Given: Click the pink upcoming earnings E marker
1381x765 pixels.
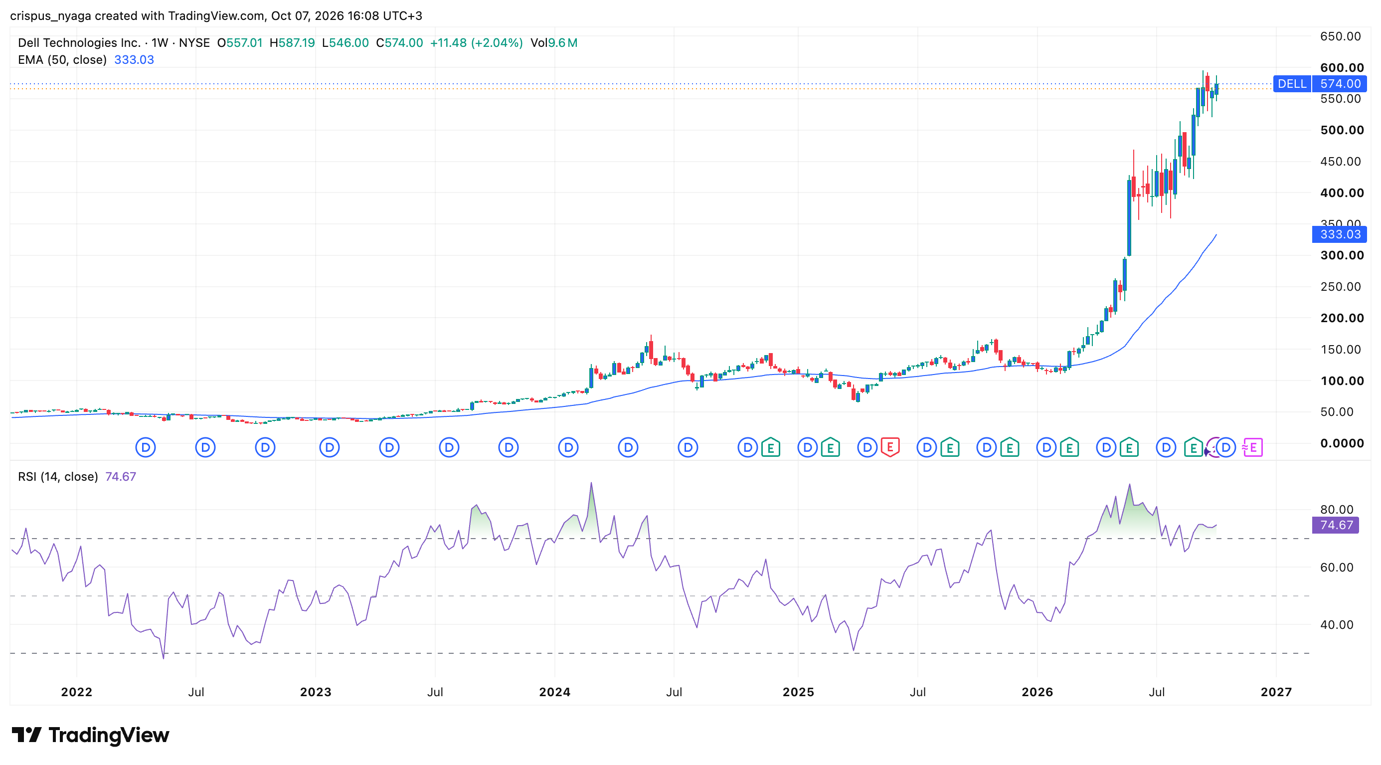Looking at the screenshot, I should (x=1252, y=447).
